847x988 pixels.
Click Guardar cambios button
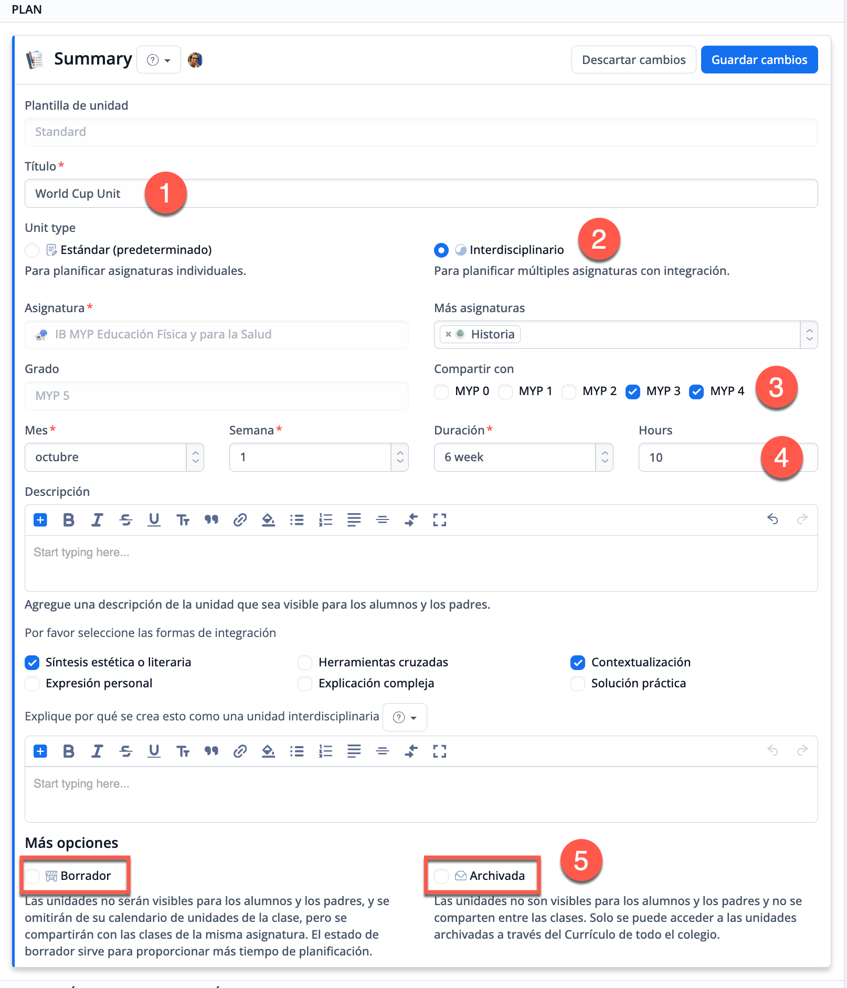(x=759, y=60)
